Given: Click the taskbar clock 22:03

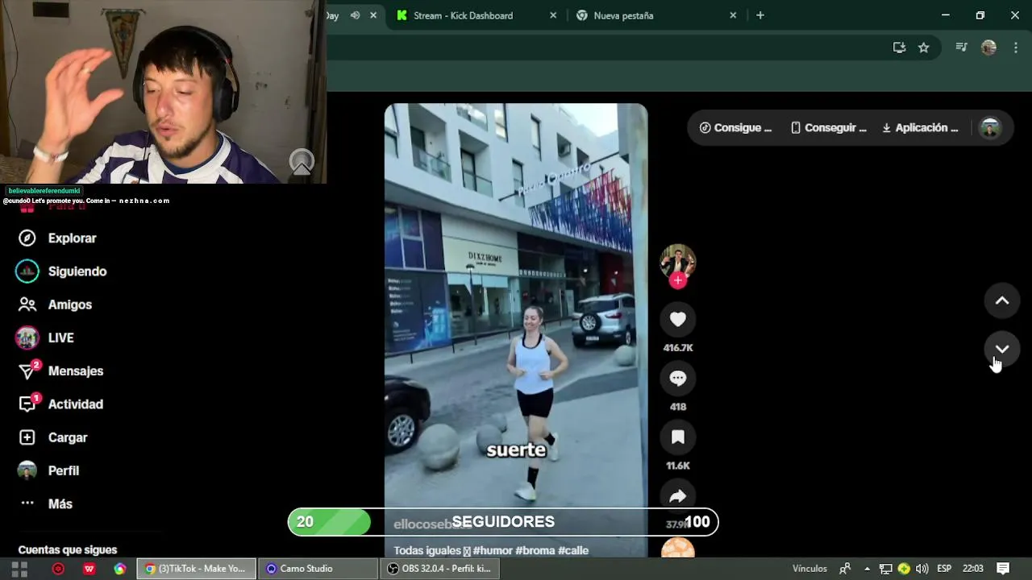Looking at the screenshot, I should coord(973,569).
